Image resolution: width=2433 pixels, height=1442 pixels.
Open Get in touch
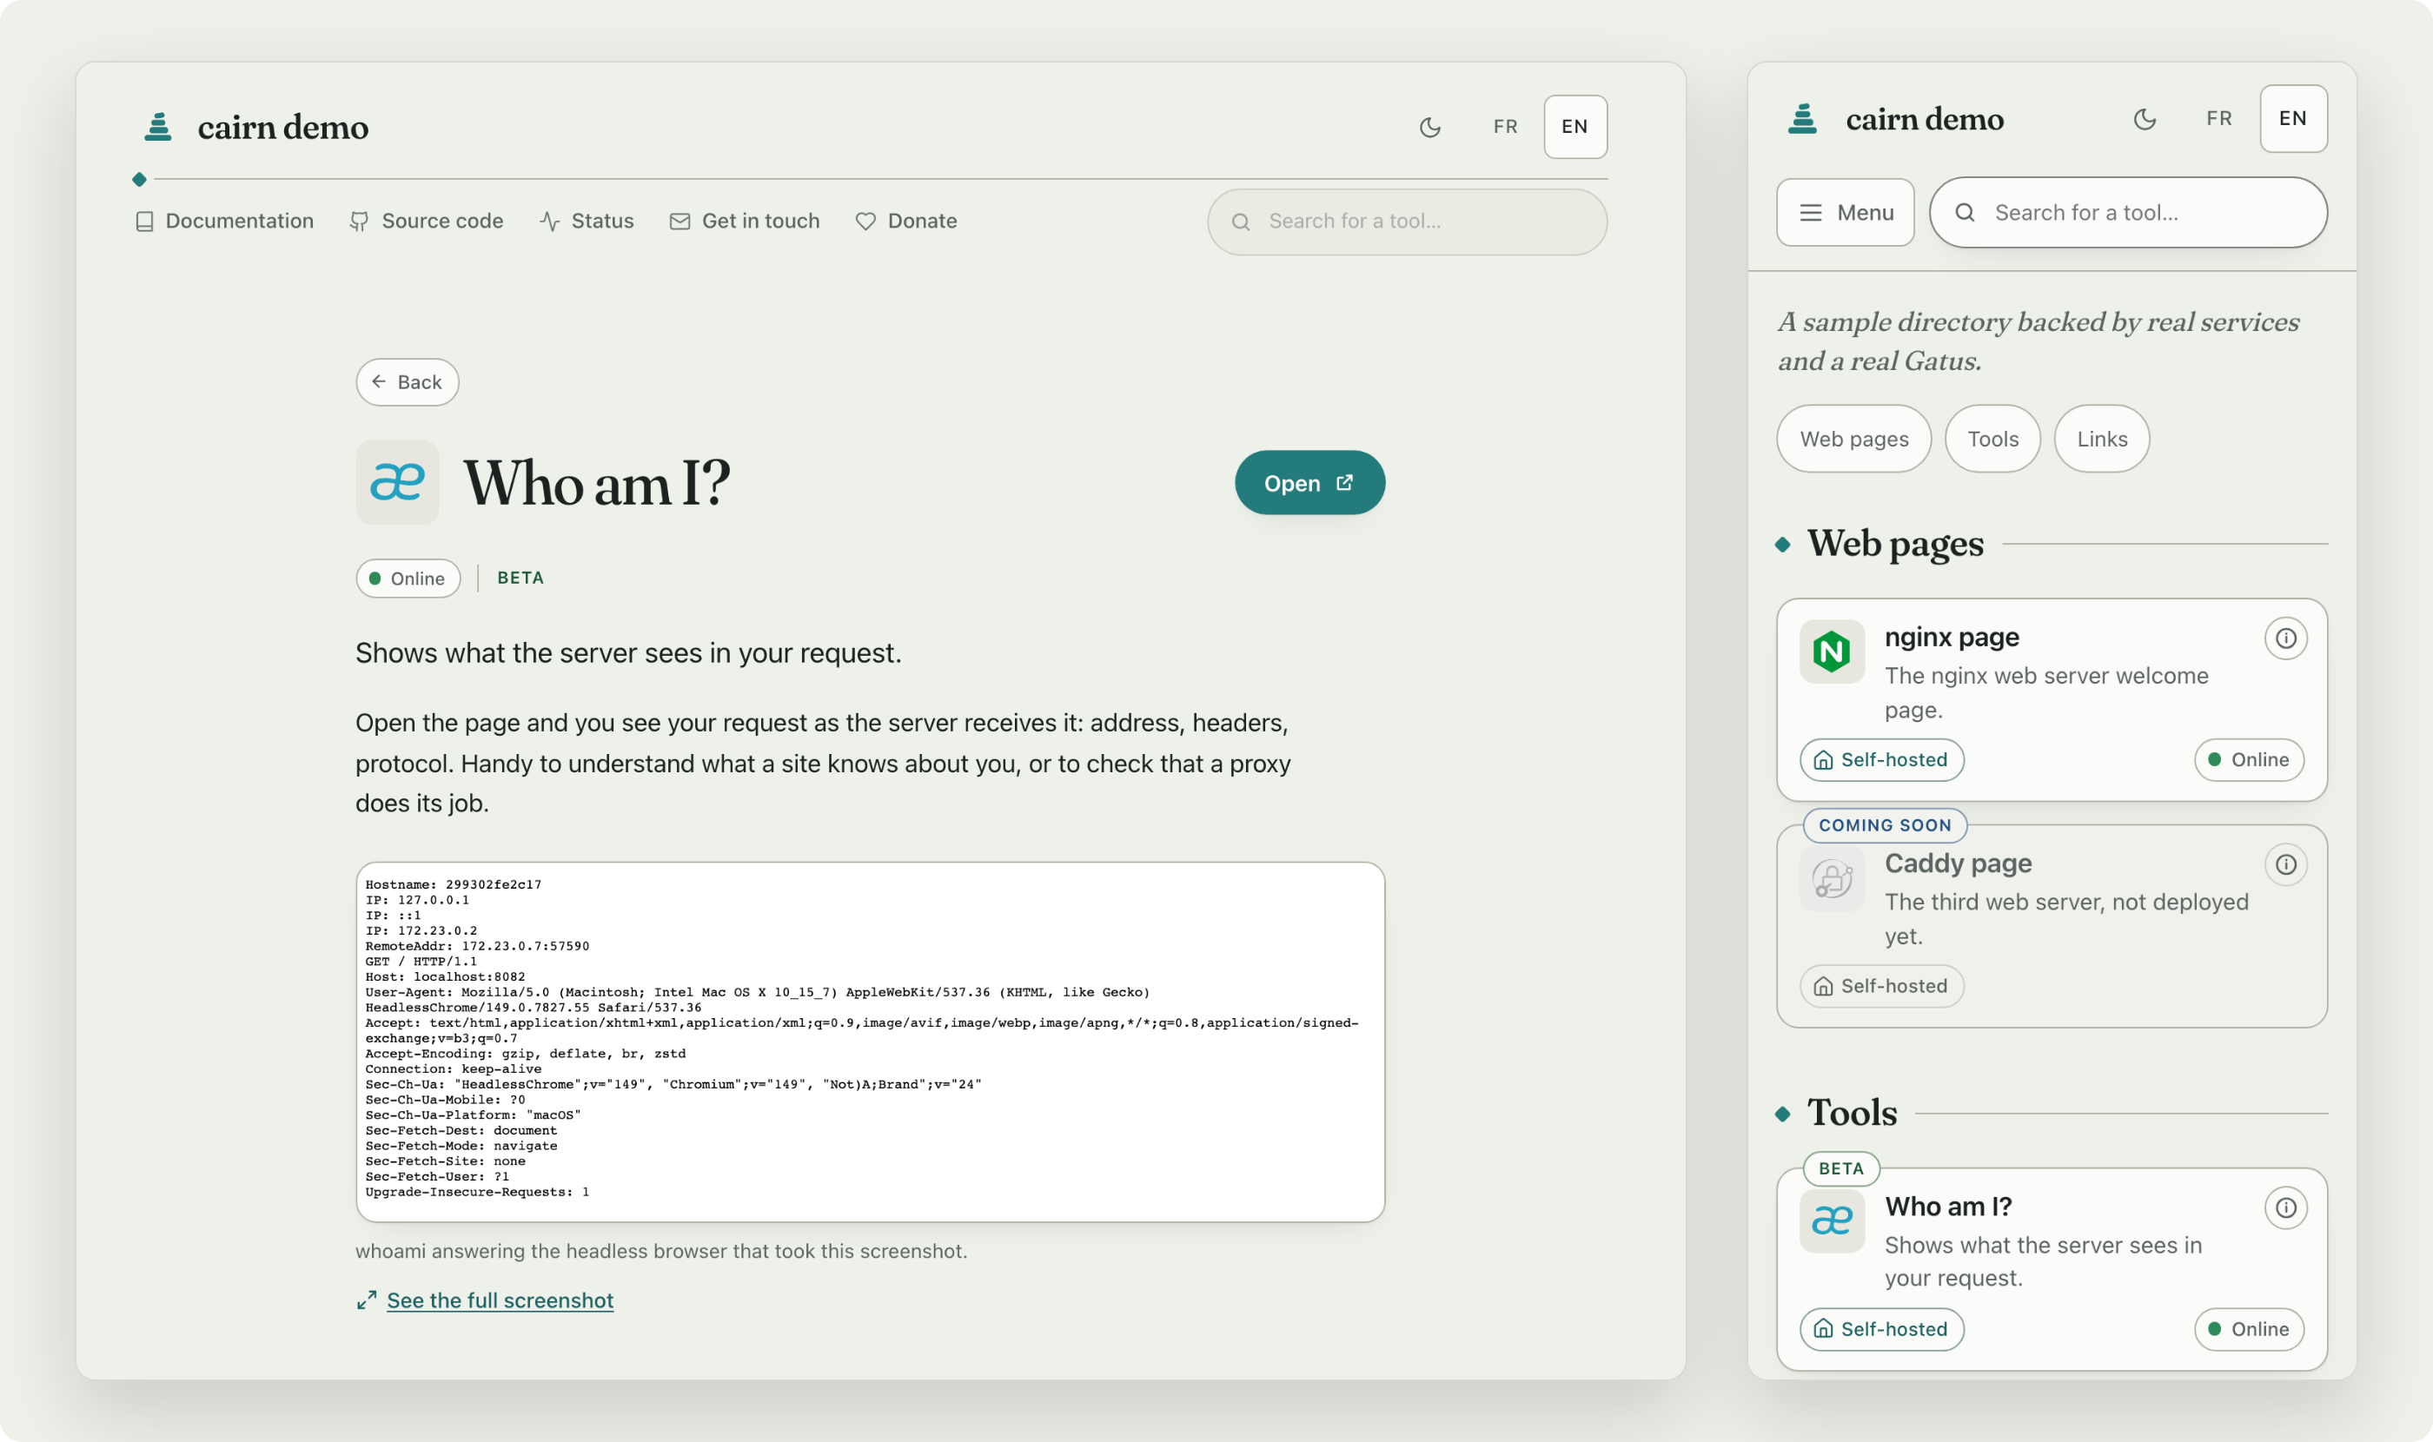pos(745,221)
